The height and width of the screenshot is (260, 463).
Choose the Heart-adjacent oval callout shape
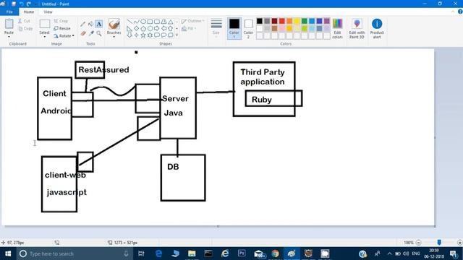click(x=163, y=35)
